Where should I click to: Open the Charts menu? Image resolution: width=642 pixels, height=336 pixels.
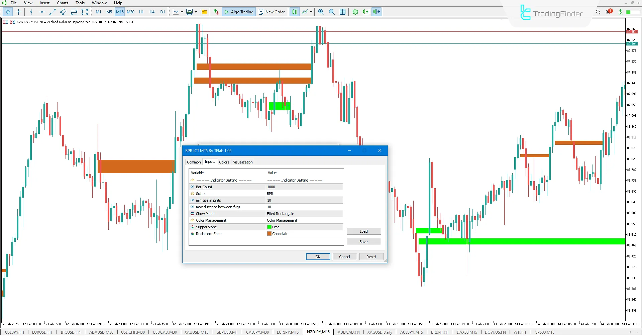point(63,3)
